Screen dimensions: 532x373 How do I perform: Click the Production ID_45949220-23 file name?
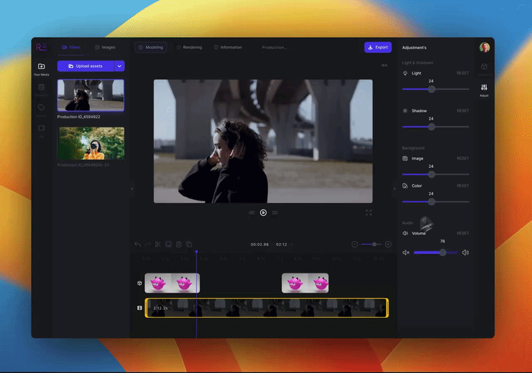83,165
